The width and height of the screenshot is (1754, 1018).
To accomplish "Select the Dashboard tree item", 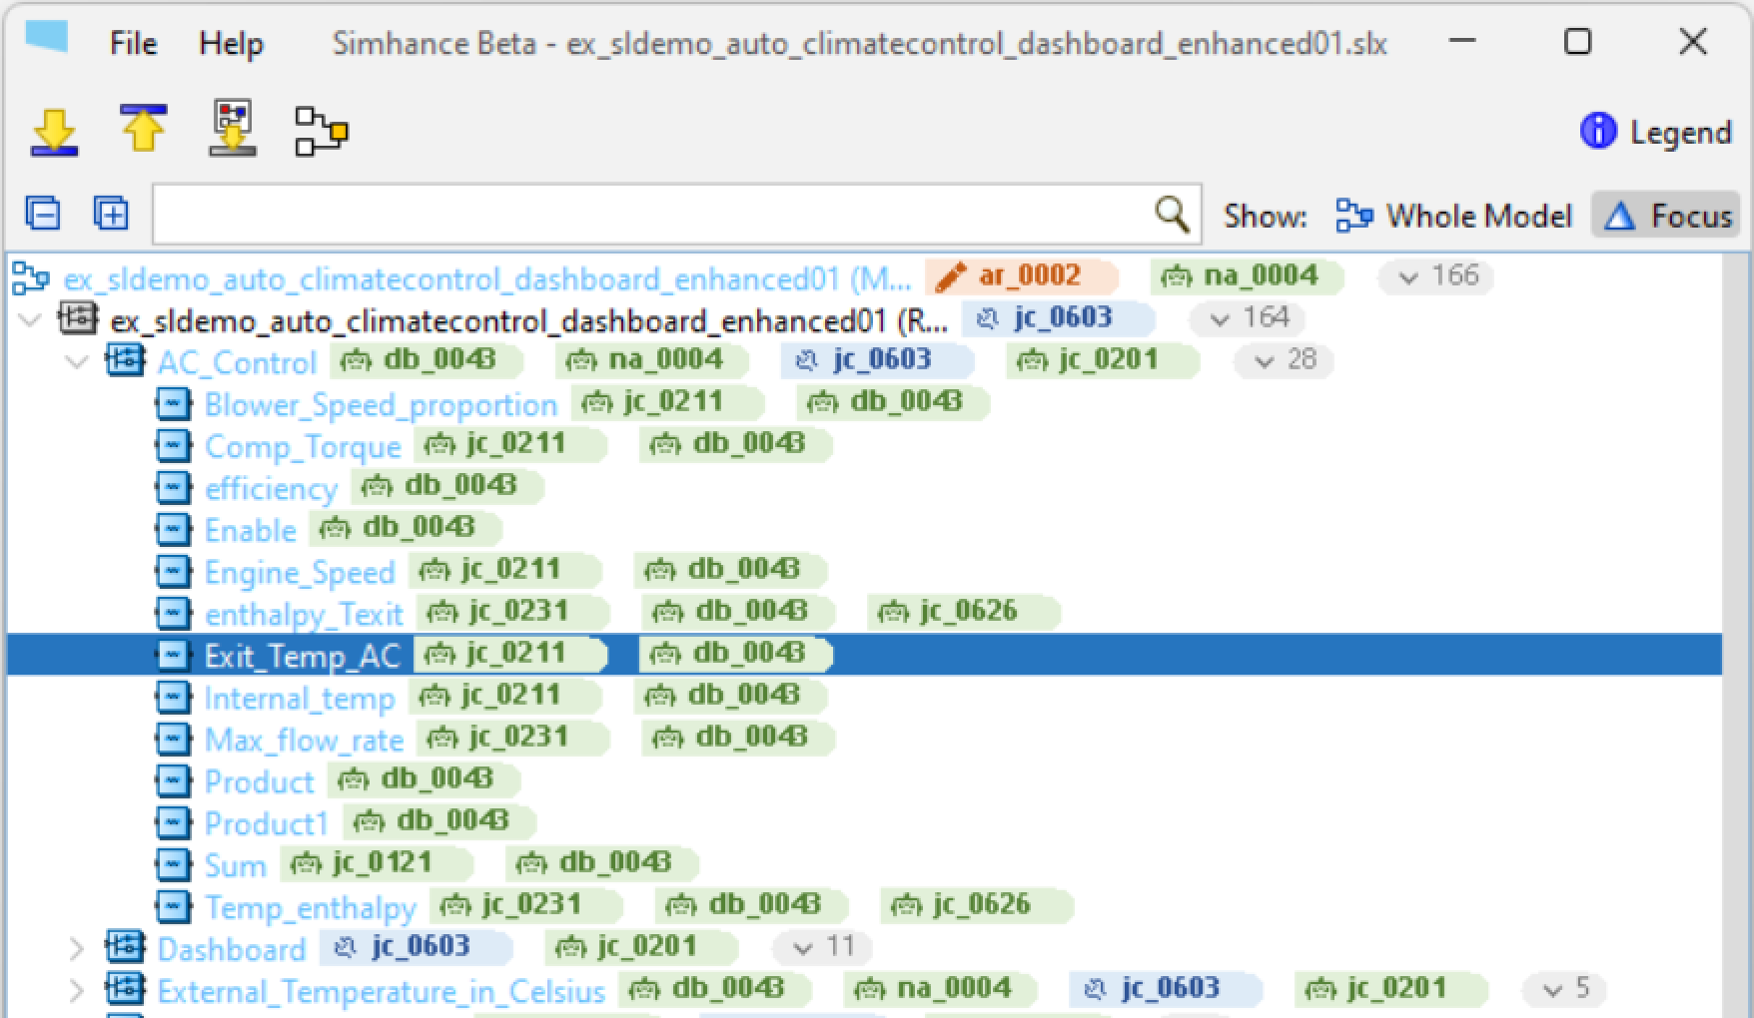I will pyautogui.click(x=232, y=949).
